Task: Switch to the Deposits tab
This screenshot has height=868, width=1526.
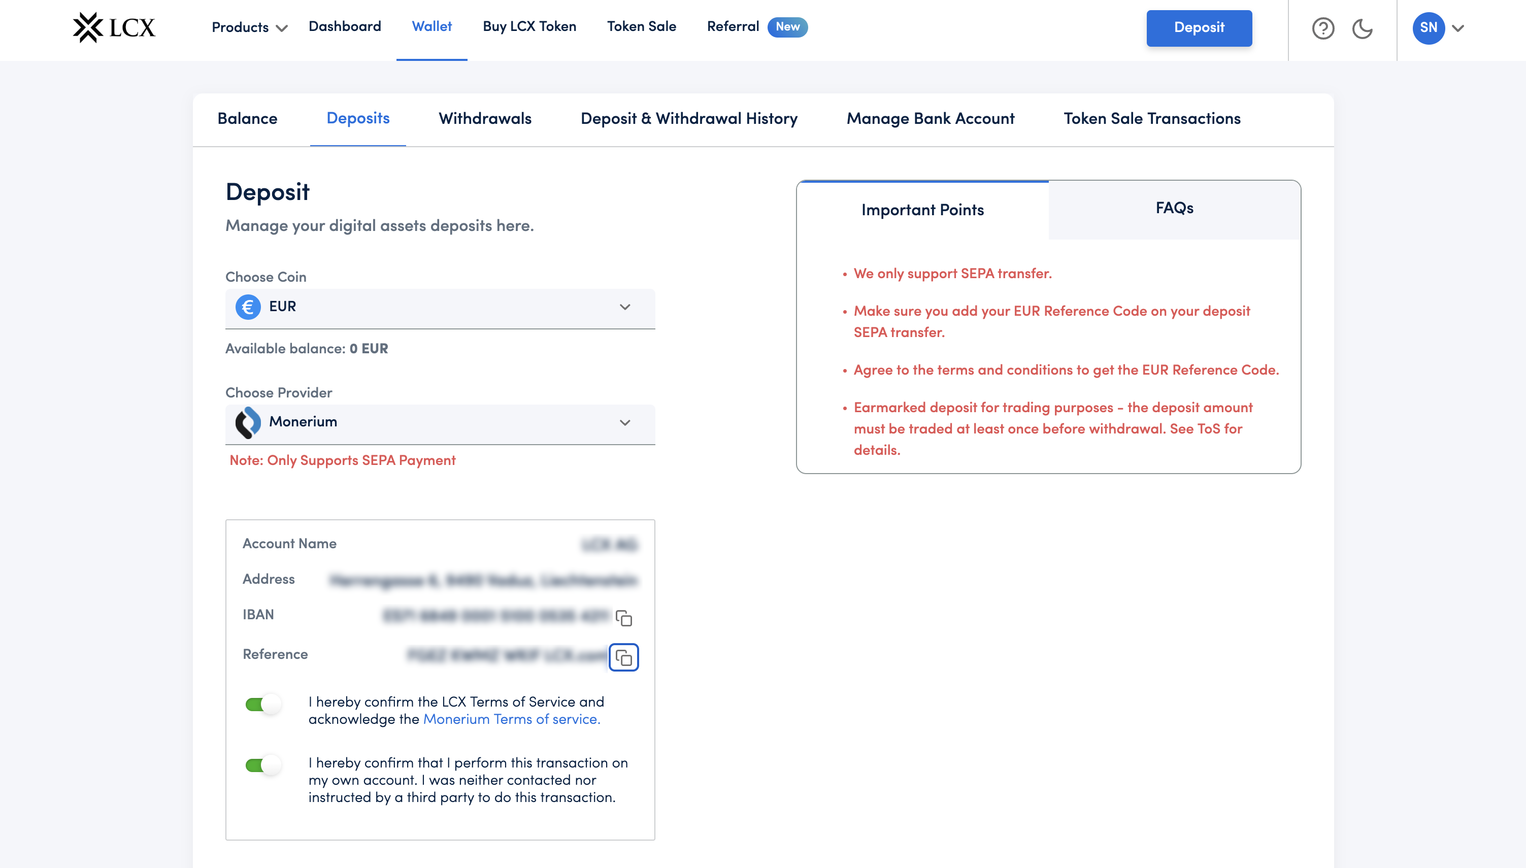Action: (358, 119)
